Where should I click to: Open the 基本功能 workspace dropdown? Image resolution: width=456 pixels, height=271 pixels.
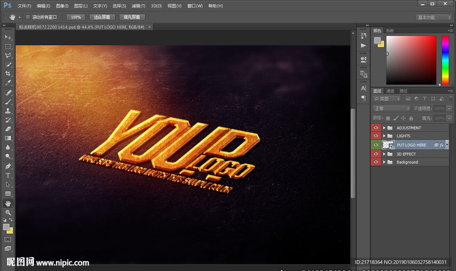click(x=434, y=17)
